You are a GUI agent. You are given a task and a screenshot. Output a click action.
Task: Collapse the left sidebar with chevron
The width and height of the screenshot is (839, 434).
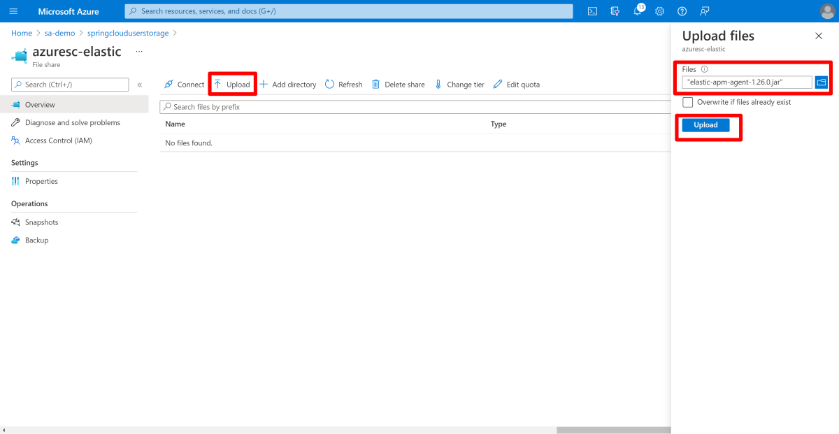tap(139, 85)
